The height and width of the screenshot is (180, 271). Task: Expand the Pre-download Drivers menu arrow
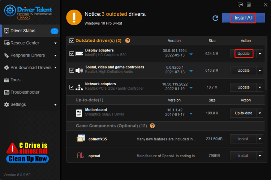pyautogui.click(x=56, y=68)
